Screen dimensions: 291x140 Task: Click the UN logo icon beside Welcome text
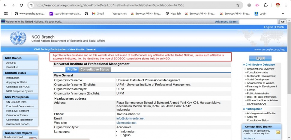[3, 21]
